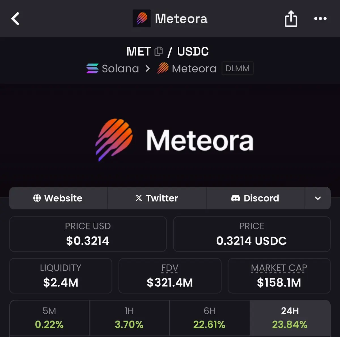Switch to the 6H timeframe tab
This screenshot has height=337, width=340.
pyautogui.click(x=209, y=318)
